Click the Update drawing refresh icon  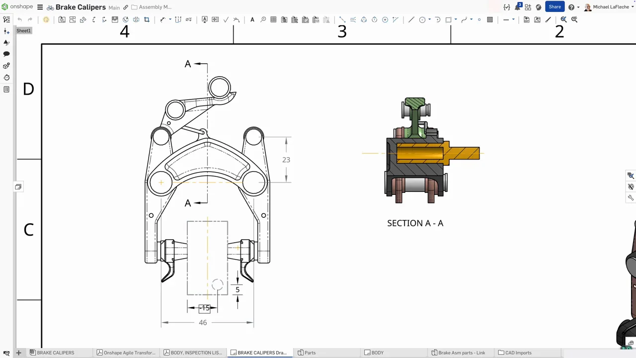point(46,20)
